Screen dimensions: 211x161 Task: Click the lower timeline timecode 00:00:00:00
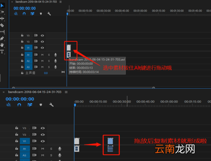[20, 99]
